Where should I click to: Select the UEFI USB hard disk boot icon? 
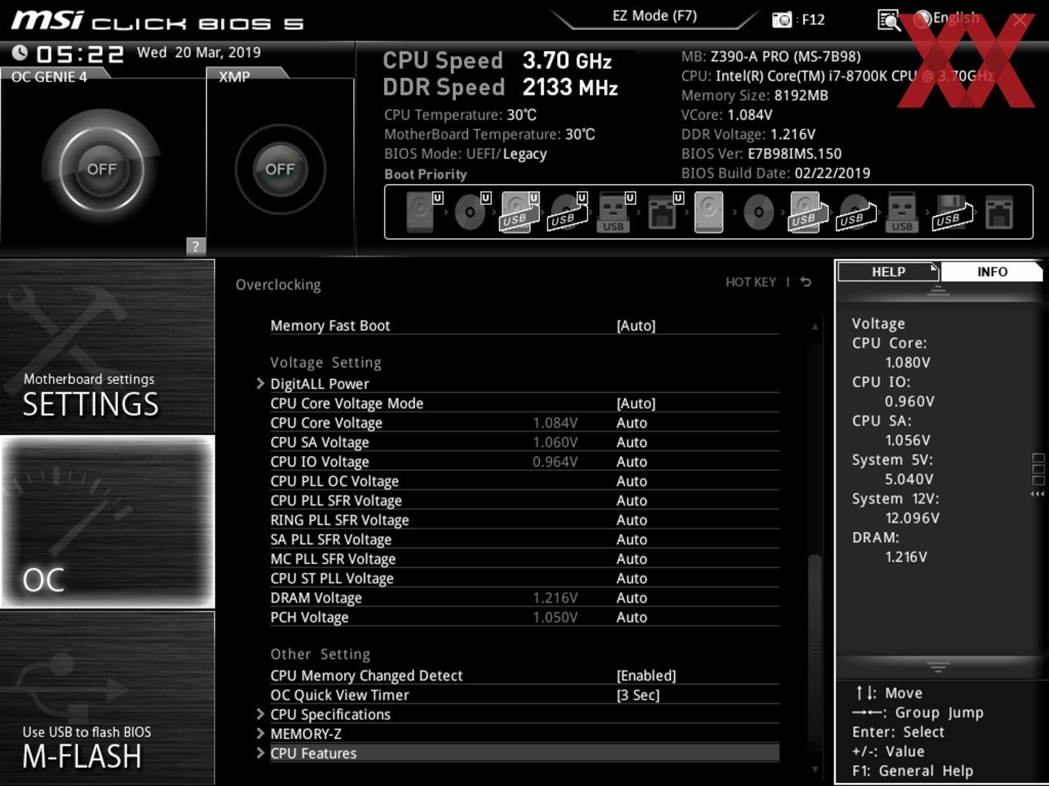[520, 212]
